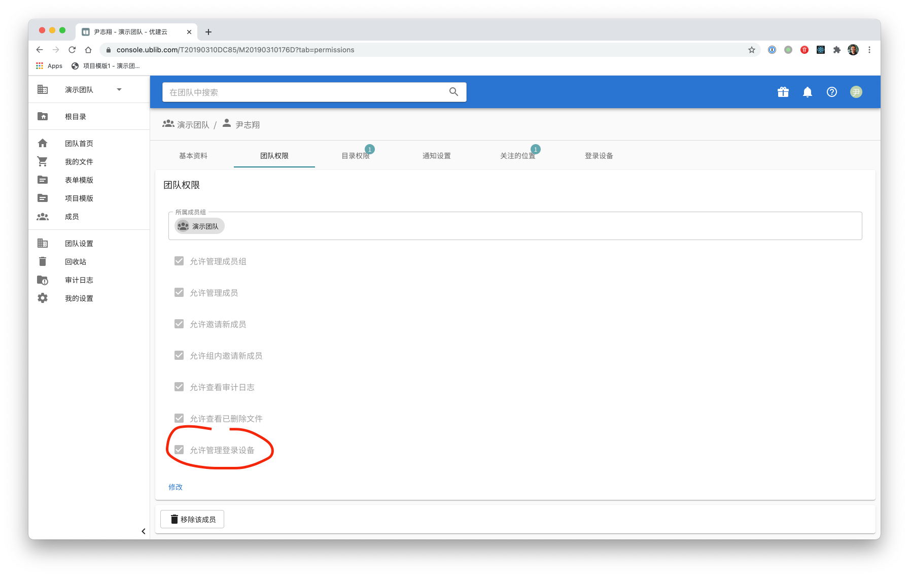Open the Chrome three-dot menu
Viewport: 909px width, 577px height.
click(869, 50)
